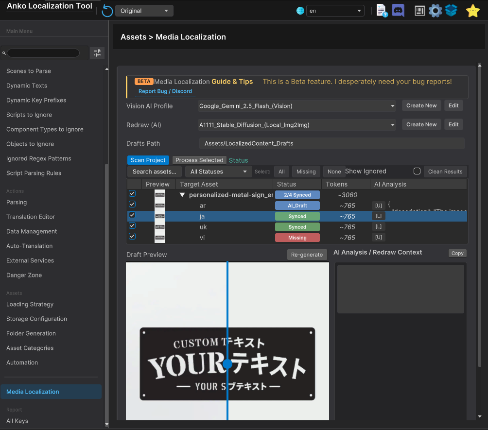Click the blue package box icon
Screen dimensions: 488x430
[451, 11]
